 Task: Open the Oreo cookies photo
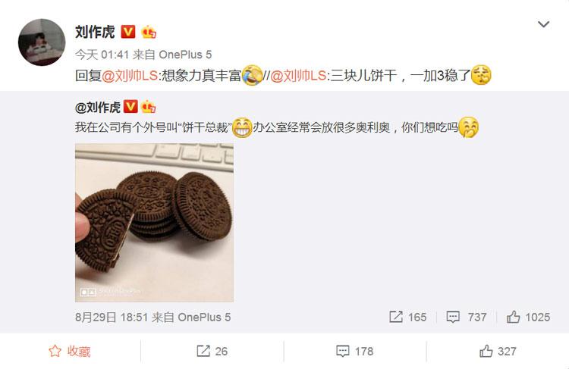click(x=154, y=223)
